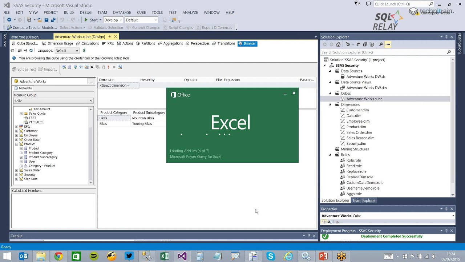The width and height of the screenshot is (465, 262).
Task: Open the Measure Group <All> dropdown
Action: [53, 101]
